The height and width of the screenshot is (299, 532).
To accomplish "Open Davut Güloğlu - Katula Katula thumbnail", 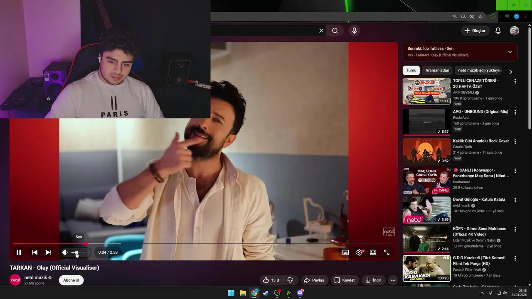I will (x=426, y=210).
